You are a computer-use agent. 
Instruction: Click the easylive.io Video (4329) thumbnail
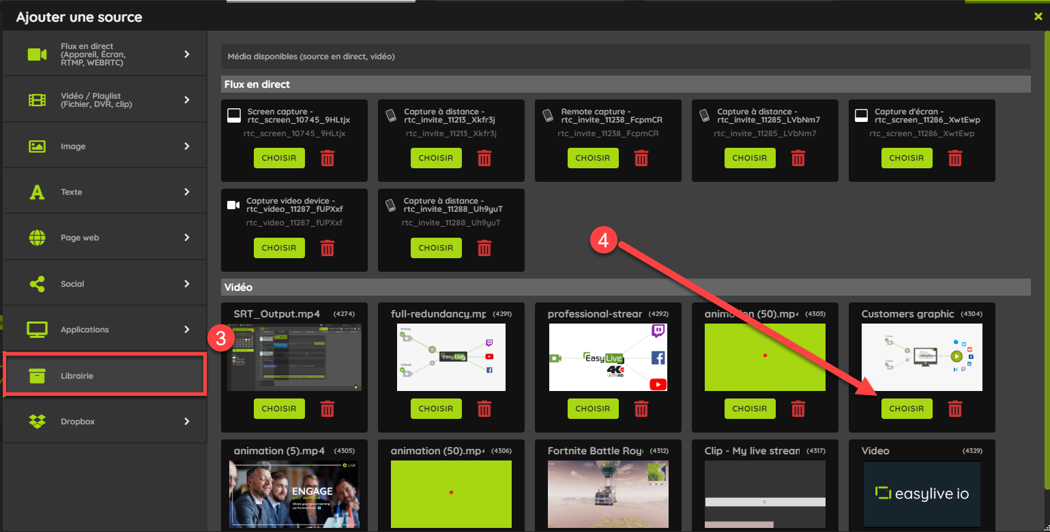pyautogui.click(x=922, y=494)
